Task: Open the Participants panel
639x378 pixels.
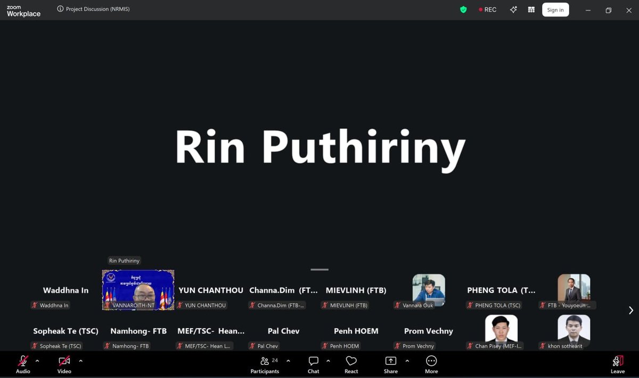Action: (265, 364)
